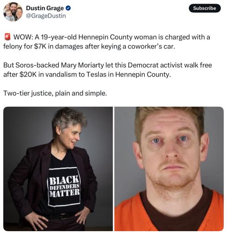The width and height of the screenshot is (227, 233).
Task: Click the 'But Soros-backed Mary Moriarty' paragraph
Action: coord(107,70)
